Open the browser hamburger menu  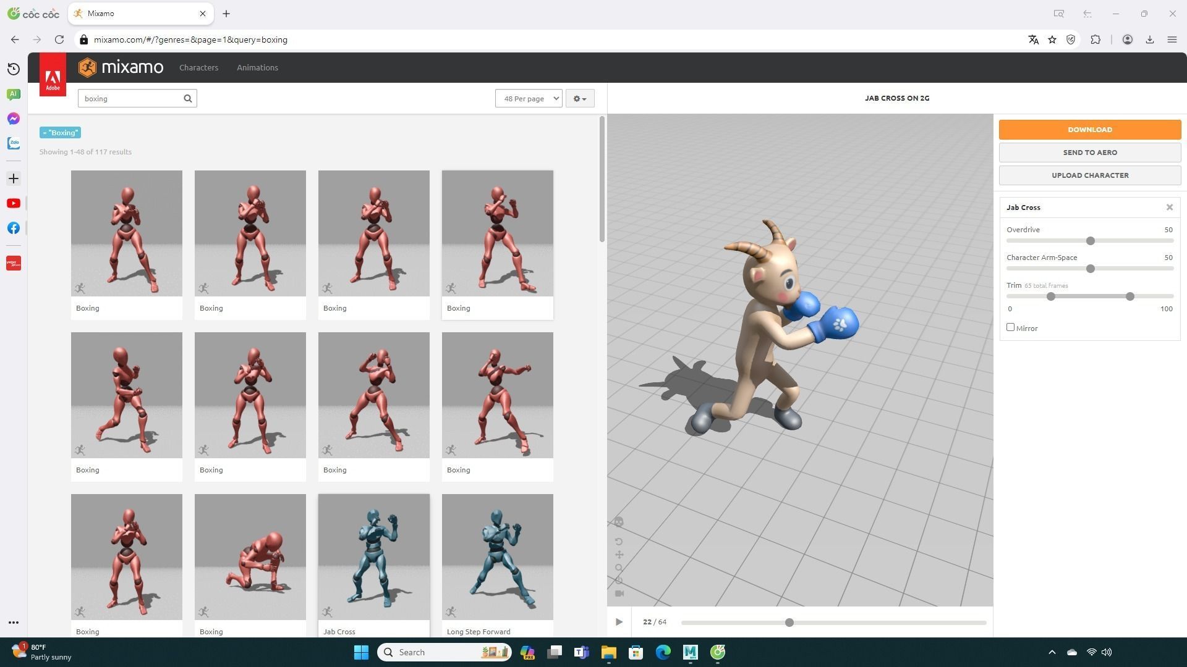(1172, 40)
